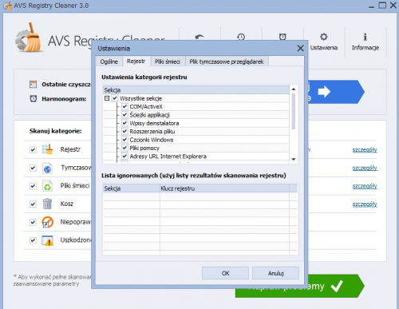Viewport: 399px width, 309px height.
Task: Switch to the Ogólne tab
Action: [x=109, y=61]
